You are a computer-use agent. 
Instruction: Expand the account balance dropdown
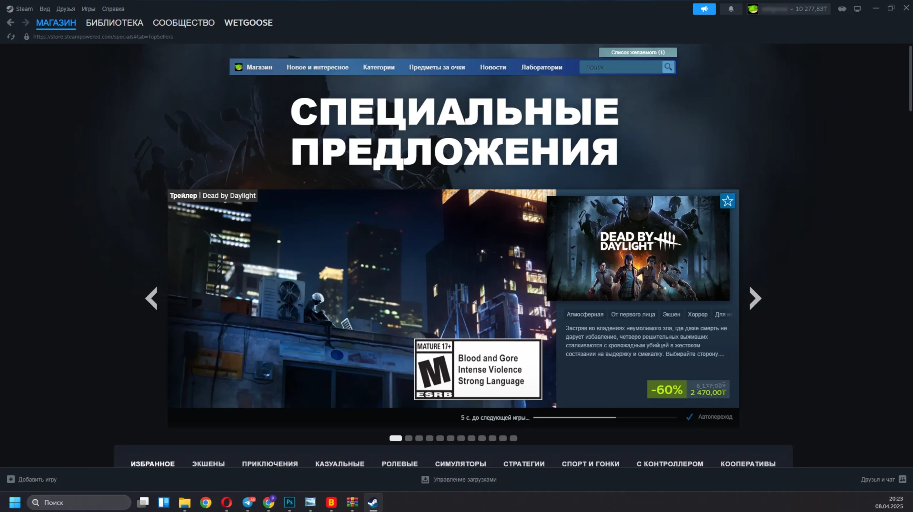pyautogui.click(x=791, y=9)
